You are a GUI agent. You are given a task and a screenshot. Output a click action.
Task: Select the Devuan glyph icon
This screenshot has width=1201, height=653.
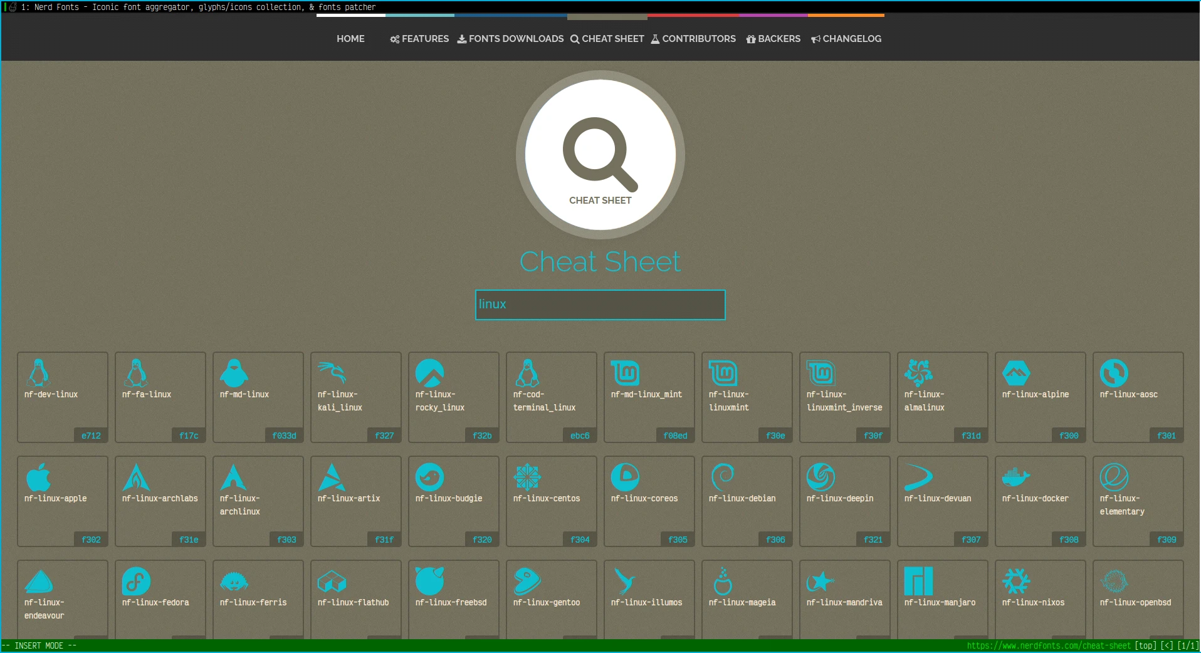coord(918,477)
